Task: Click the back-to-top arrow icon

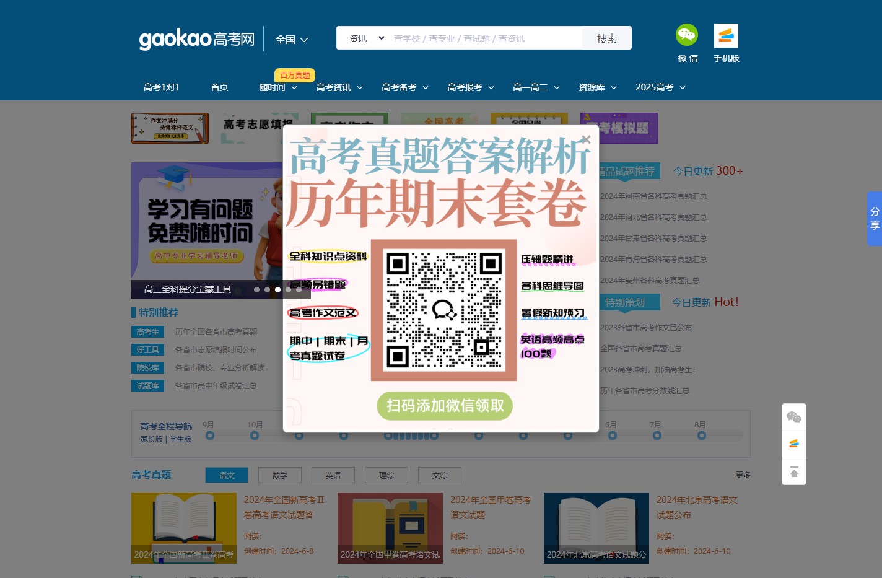Action: [x=794, y=471]
